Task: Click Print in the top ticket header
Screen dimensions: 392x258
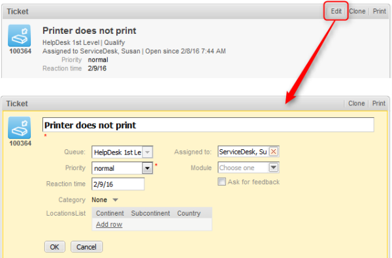Action: pos(379,11)
